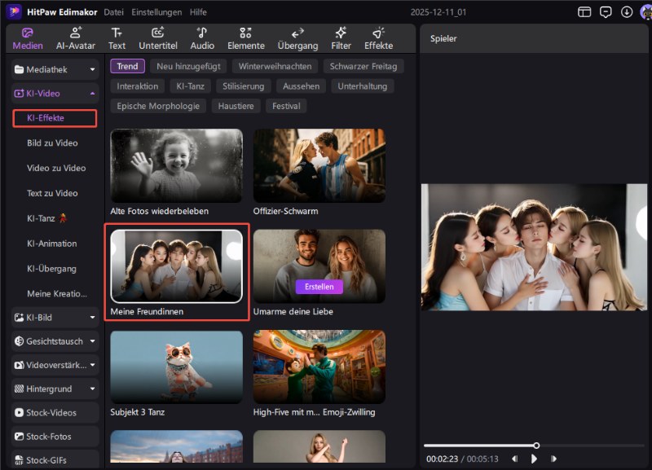Open the Übergang transitions panel
Screen dimensions: 652x470
click(297, 38)
